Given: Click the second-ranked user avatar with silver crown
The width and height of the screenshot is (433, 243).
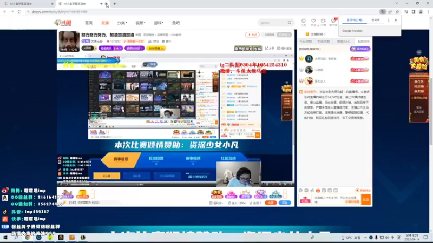Looking at the screenshot, I should coord(309,70).
